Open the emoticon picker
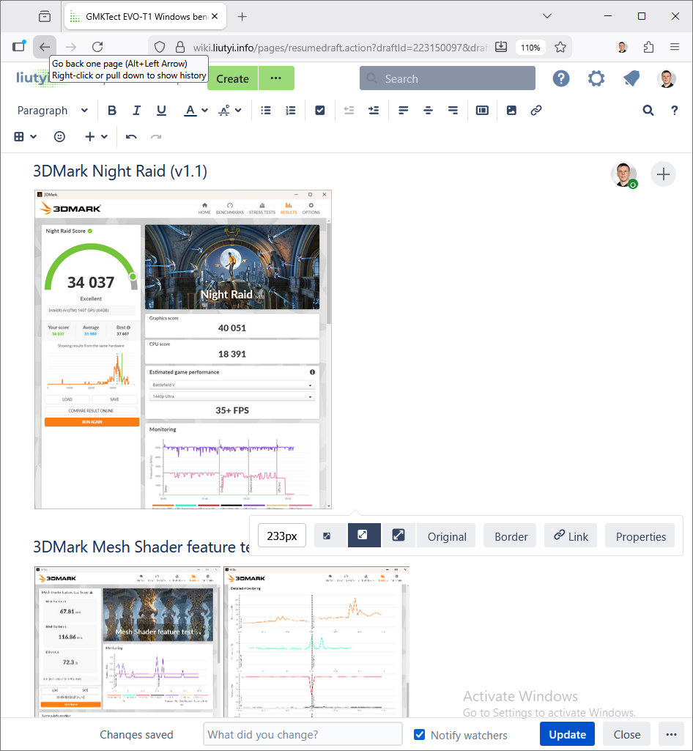This screenshot has width=693, height=751. point(60,137)
